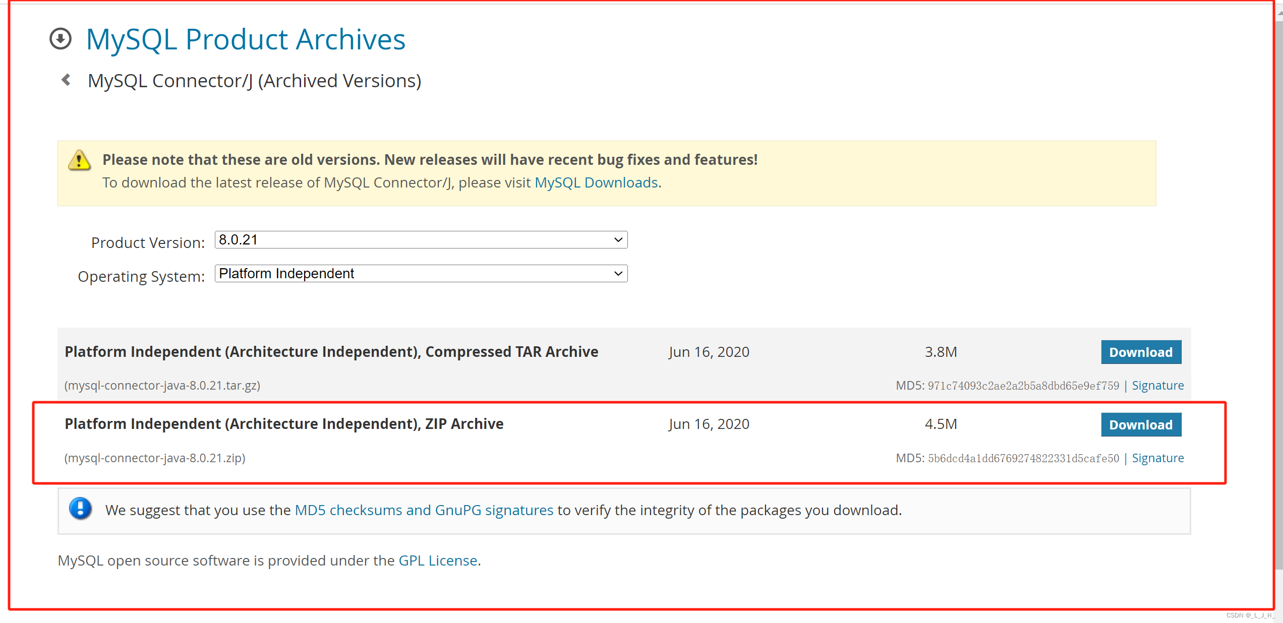Click the MySQL Connector/J (Archived Versions) heading

[x=254, y=81]
